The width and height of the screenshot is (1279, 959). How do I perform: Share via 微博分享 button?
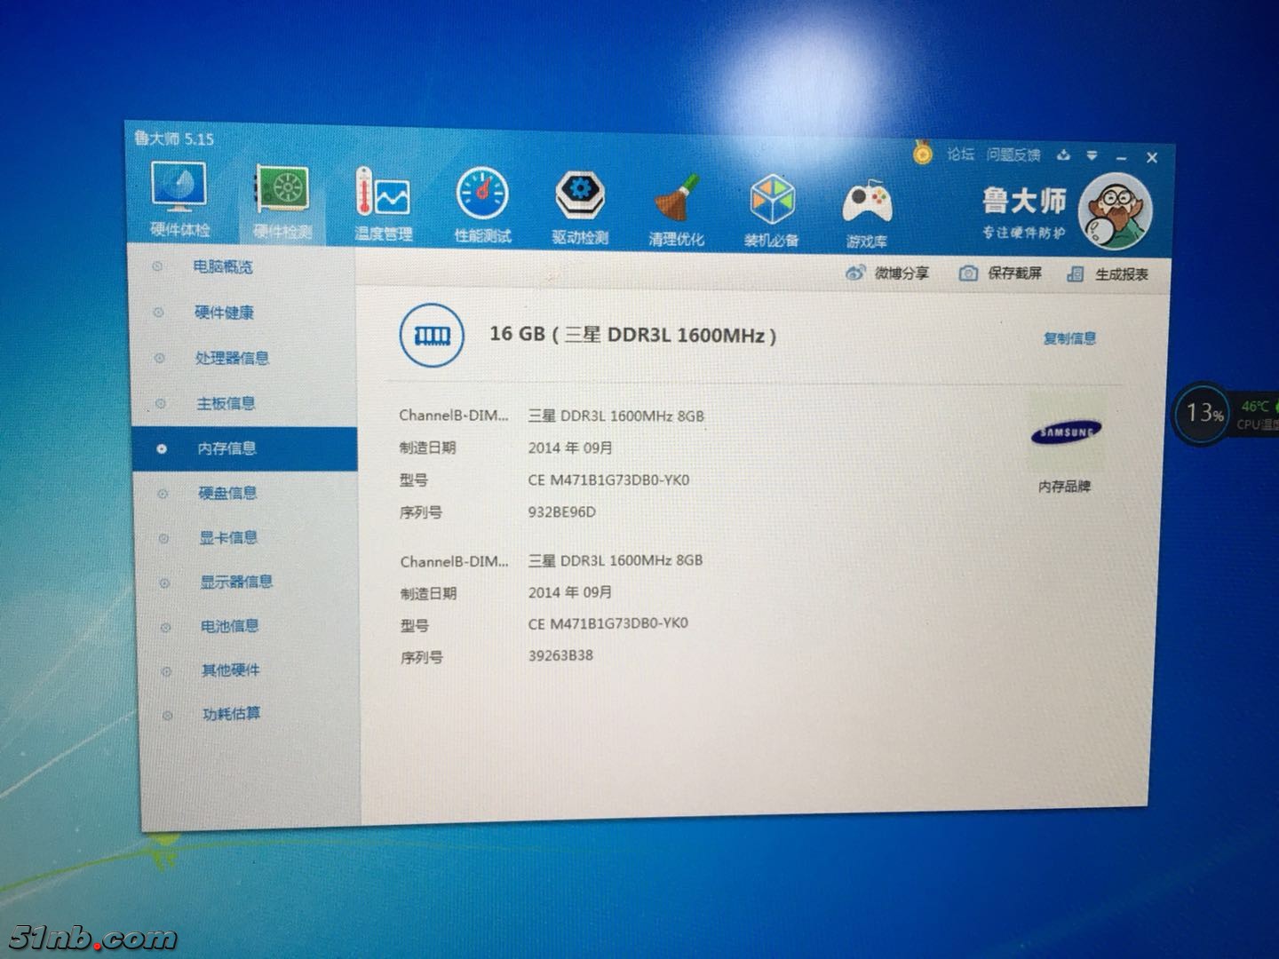click(887, 273)
